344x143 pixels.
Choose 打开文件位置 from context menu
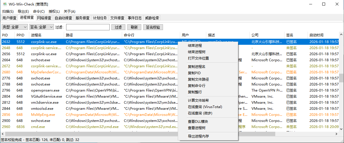click(198, 58)
